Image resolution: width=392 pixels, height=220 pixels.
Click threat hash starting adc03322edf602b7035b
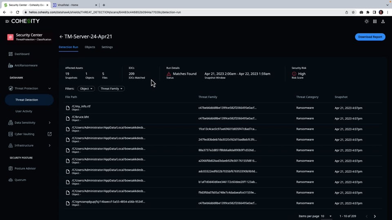point(228,172)
